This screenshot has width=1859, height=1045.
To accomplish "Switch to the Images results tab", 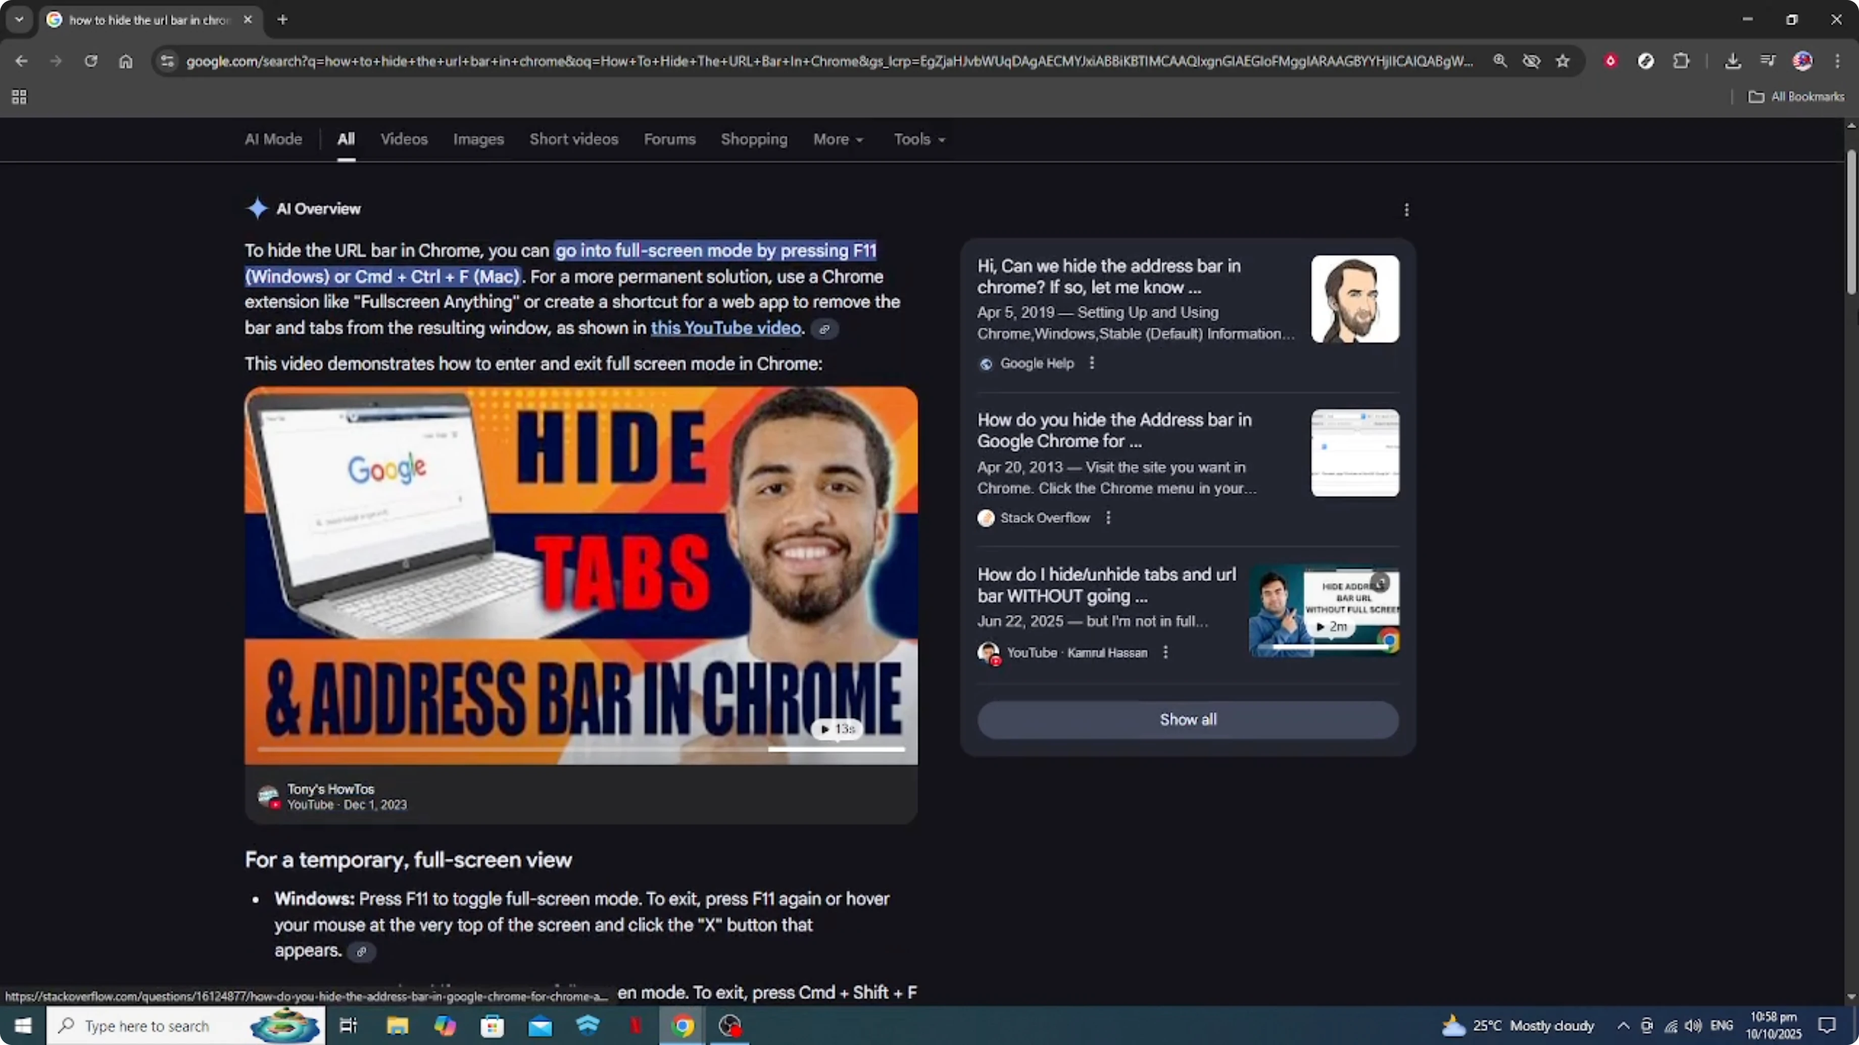I will click(x=478, y=139).
